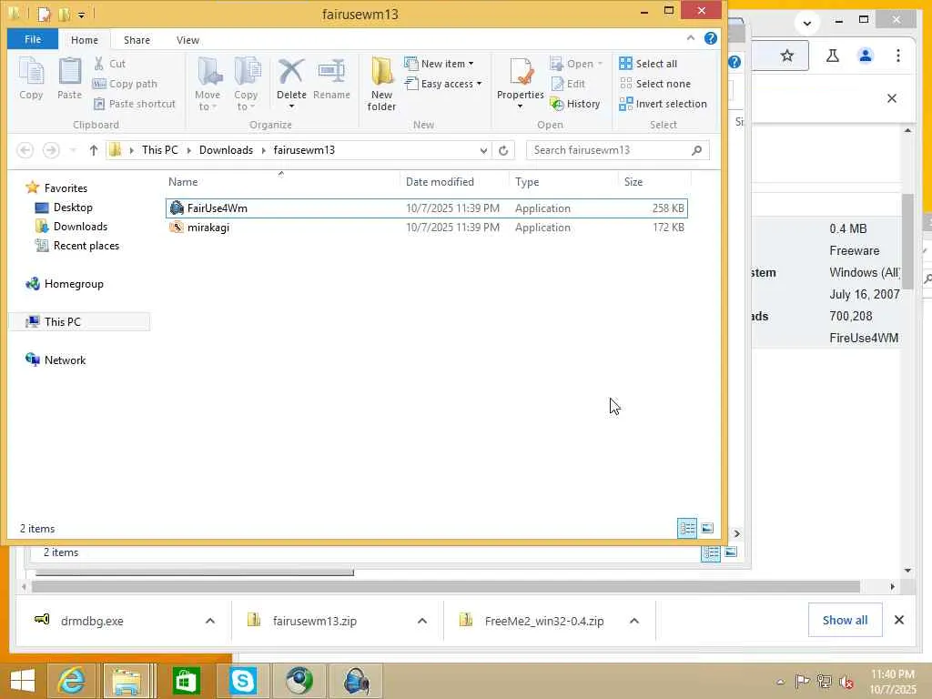
Task: Click Copy path in the ribbon
Action: [x=126, y=84]
